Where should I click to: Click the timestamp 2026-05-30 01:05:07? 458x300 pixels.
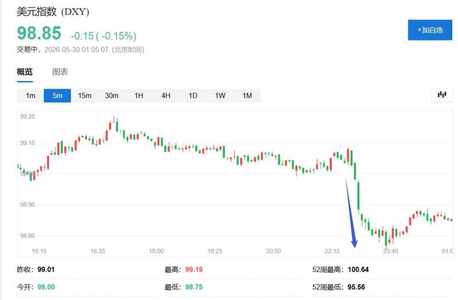76,50
